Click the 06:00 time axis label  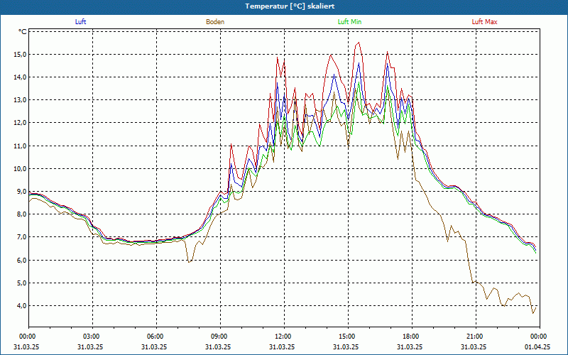pos(156,337)
